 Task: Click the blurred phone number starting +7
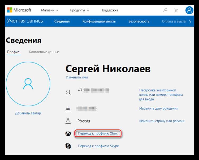coord(93,90)
